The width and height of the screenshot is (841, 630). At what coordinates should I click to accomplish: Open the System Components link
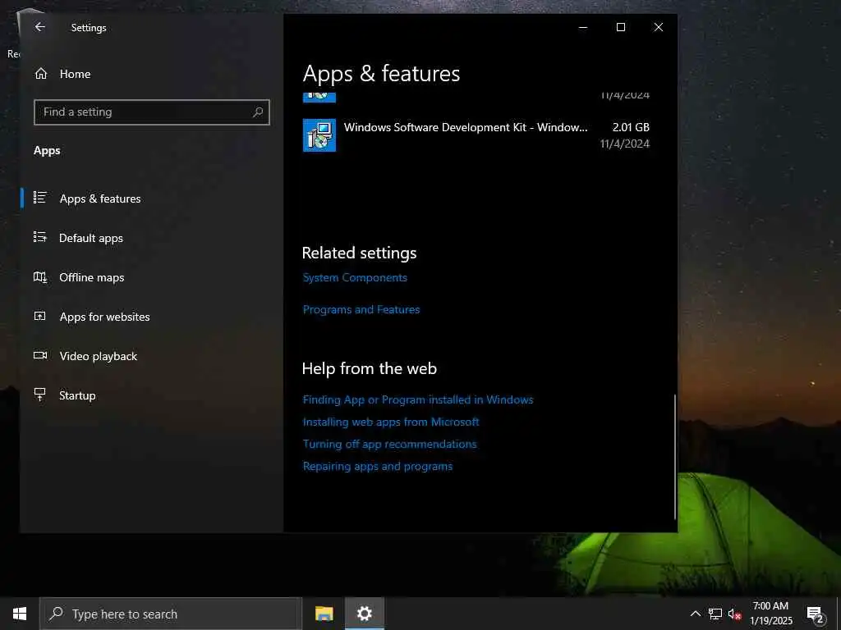point(355,277)
